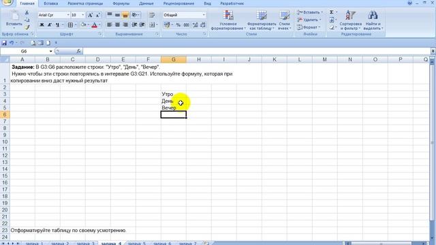Viewport: 436px width, 245px height.
Task: Toggle center text alignment
Action: pos(117,25)
